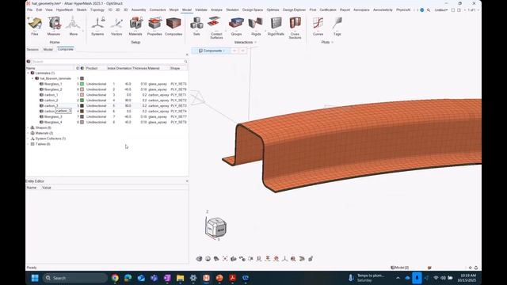Collapse the hat laminate node

(32, 78)
